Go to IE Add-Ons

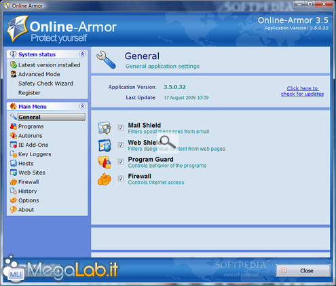pyautogui.click(x=33, y=145)
